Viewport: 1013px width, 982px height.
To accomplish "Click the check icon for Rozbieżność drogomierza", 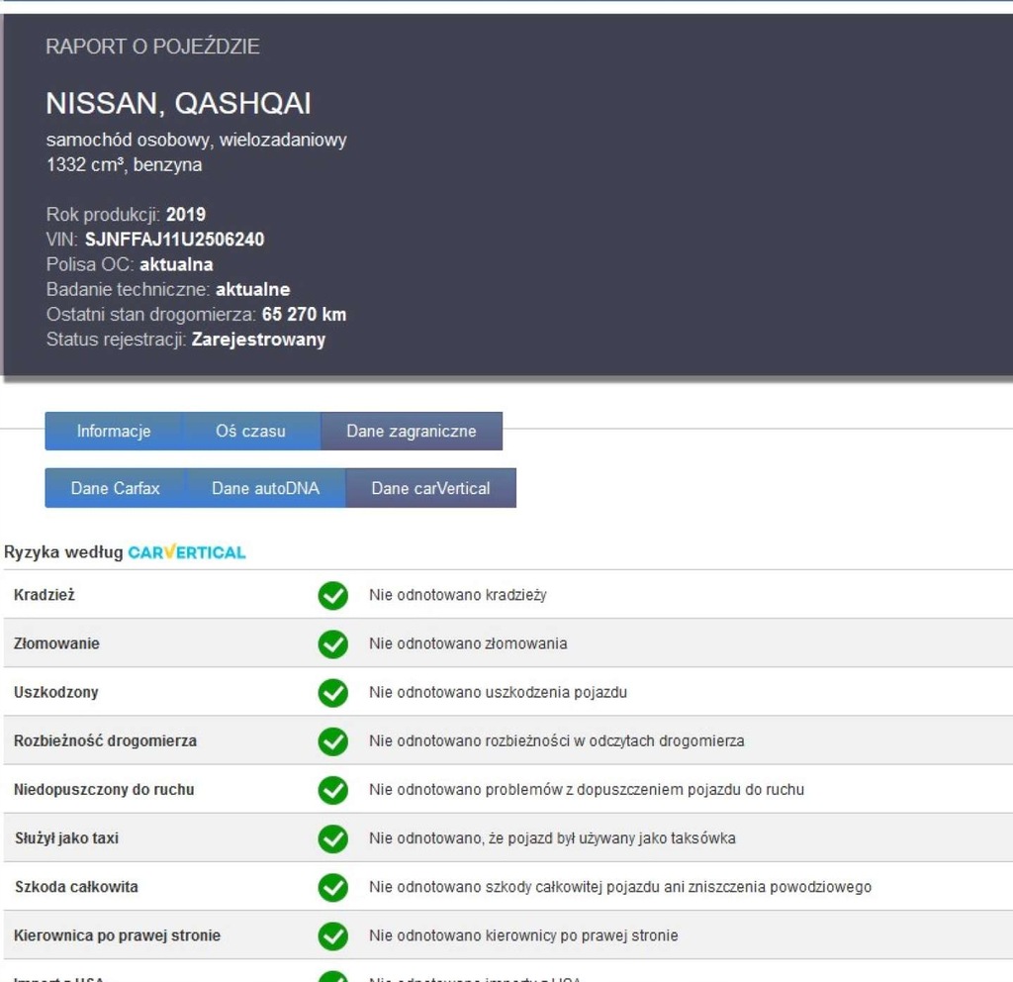I will (332, 741).
